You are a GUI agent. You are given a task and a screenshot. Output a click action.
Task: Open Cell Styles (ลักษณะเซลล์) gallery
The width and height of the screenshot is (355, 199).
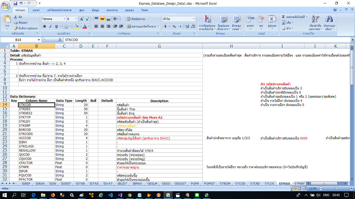point(237,23)
